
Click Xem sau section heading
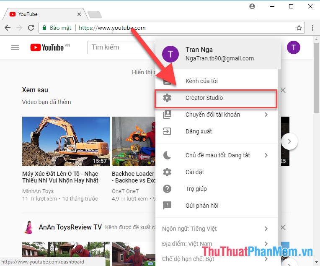35,90
